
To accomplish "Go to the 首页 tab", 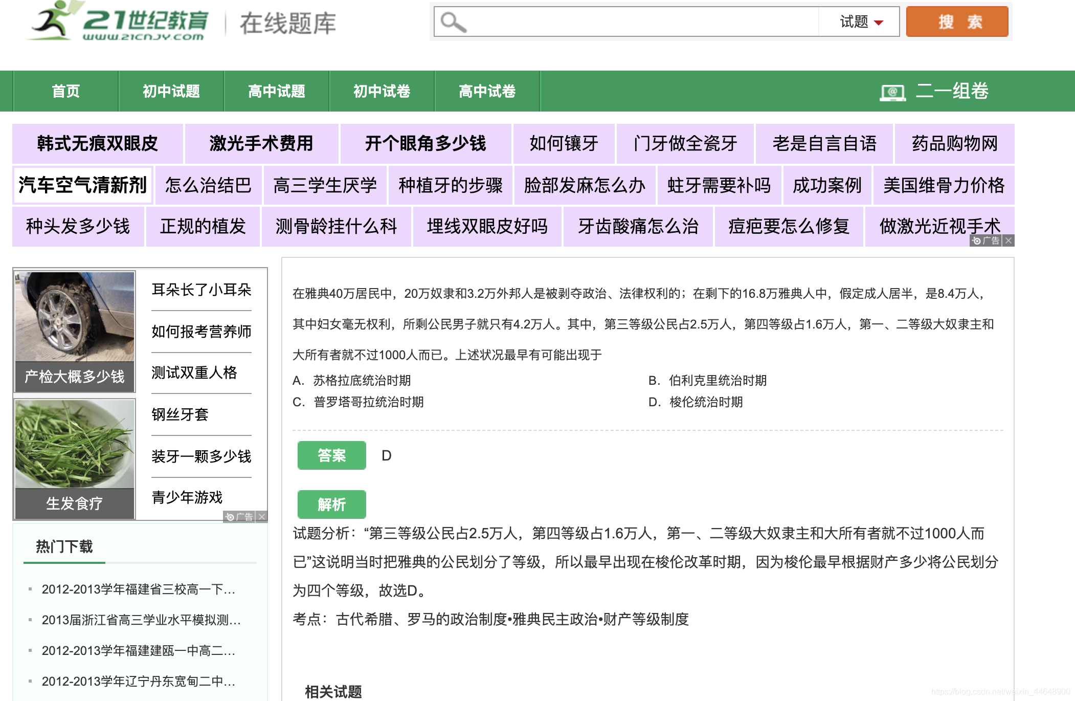I will coord(66,91).
